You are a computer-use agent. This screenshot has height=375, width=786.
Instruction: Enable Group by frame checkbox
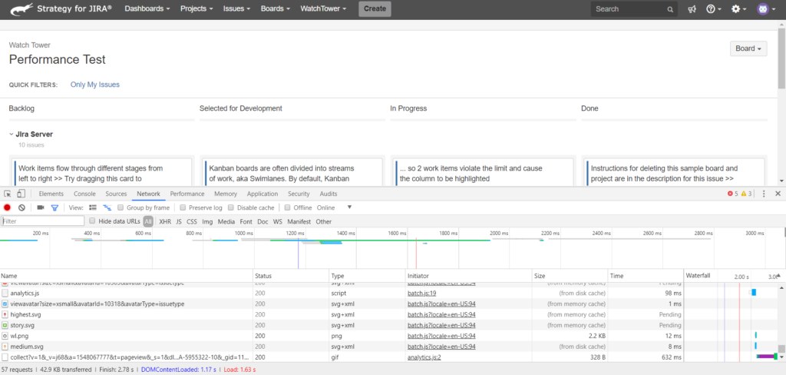click(x=121, y=207)
